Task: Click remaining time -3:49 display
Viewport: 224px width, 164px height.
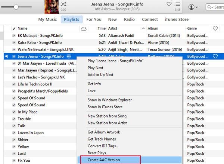Action: coord(177,10)
